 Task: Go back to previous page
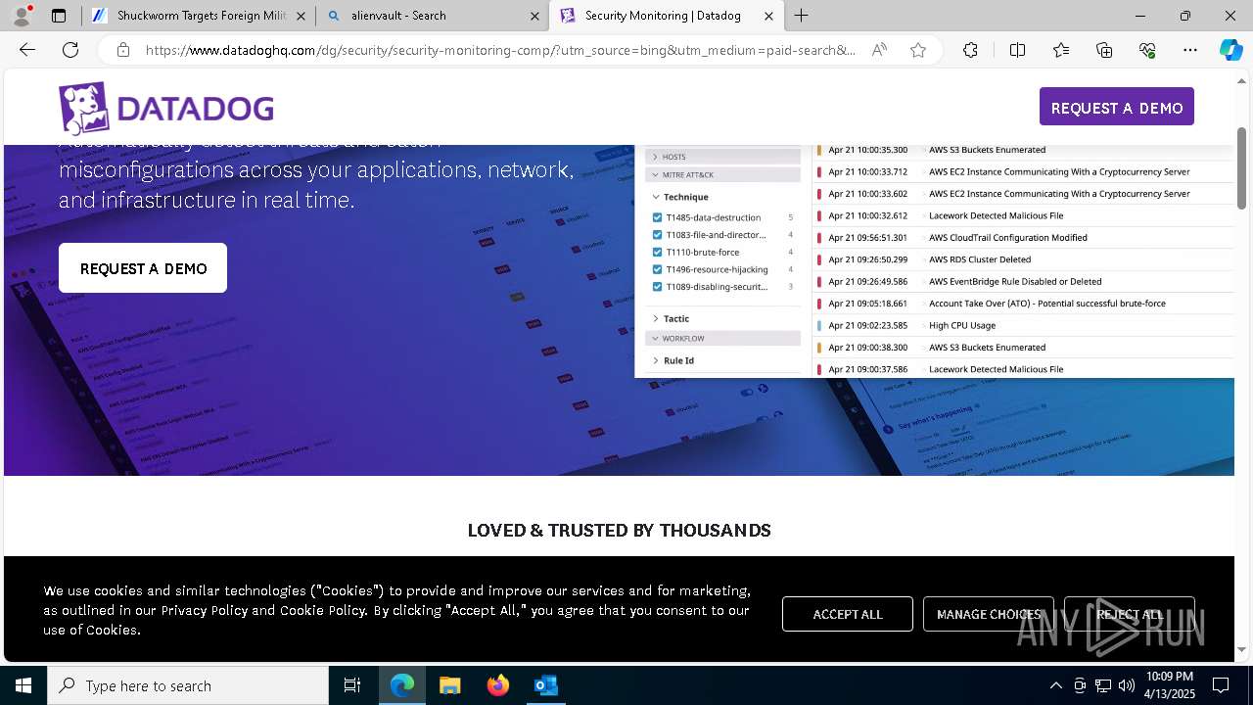pos(27,50)
